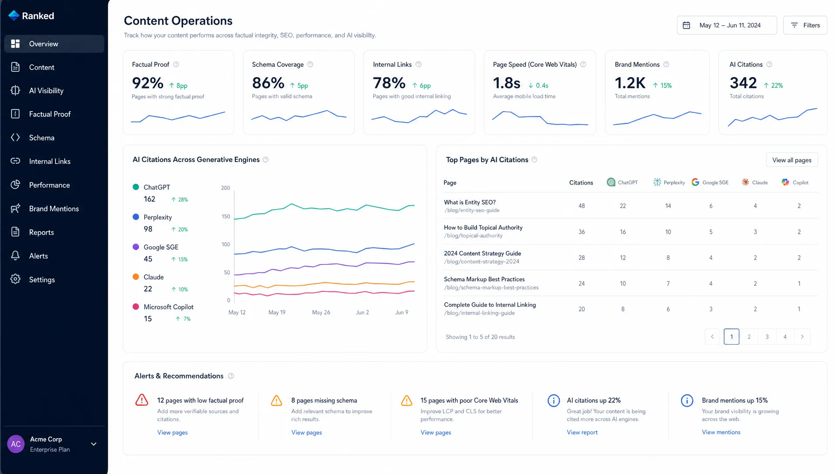Click the info icon beside AI Citations card
Image resolution: width=837 pixels, height=474 pixels.
click(769, 64)
